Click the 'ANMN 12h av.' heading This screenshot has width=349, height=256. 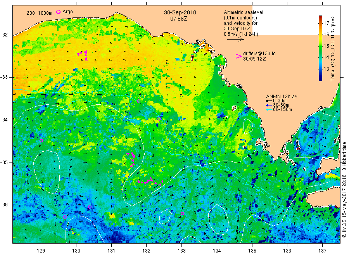pyautogui.click(x=282, y=97)
